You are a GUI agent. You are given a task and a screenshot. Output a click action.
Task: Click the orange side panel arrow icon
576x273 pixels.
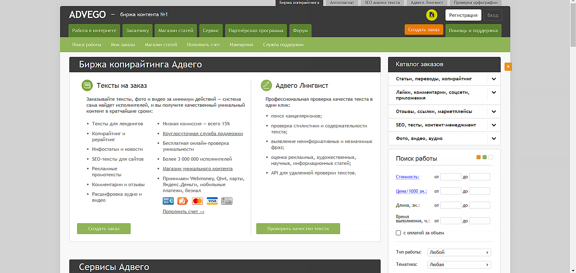click(508, 67)
